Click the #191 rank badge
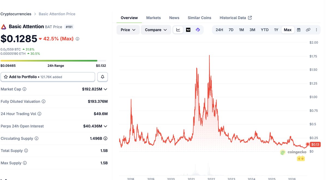The height and width of the screenshot is (180, 327). 69,27
